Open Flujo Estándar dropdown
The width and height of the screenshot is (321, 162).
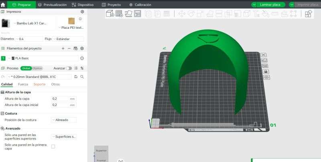point(68,39)
